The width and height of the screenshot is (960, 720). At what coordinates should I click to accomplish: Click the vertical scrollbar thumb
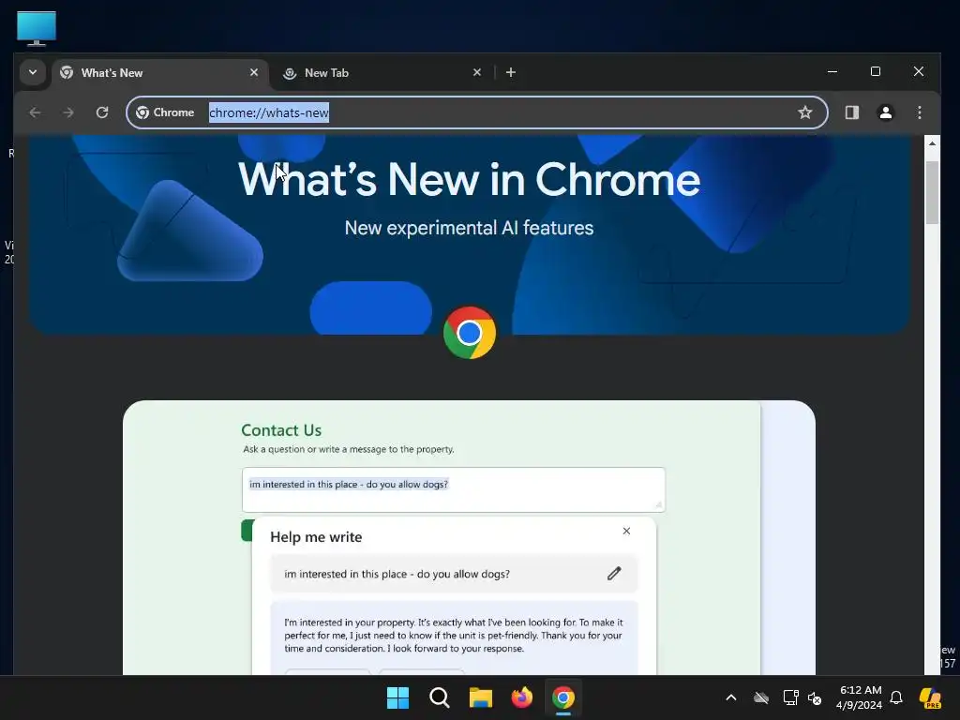[932, 192]
